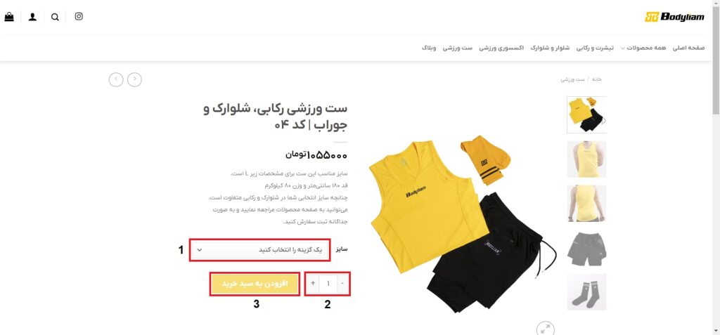Select the gray shorts thumbnail
Viewport: 720px width, 335px height.
click(587, 249)
